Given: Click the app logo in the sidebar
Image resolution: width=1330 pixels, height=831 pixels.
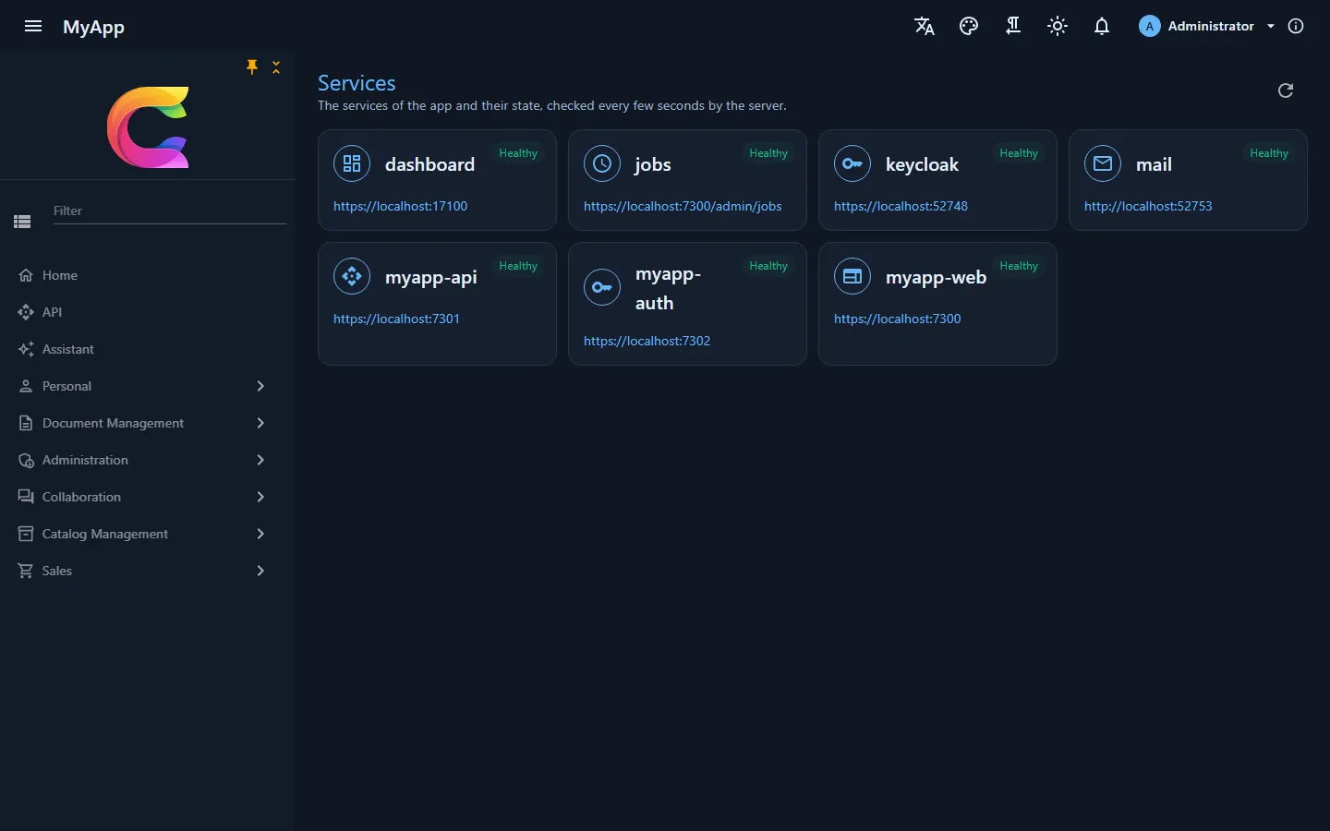Looking at the screenshot, I should (x=148, y=127).
